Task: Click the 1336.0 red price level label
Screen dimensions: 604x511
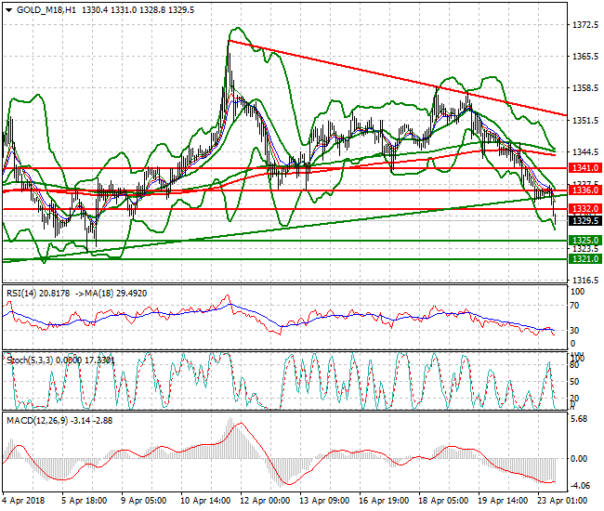Action: coord(585,190)
